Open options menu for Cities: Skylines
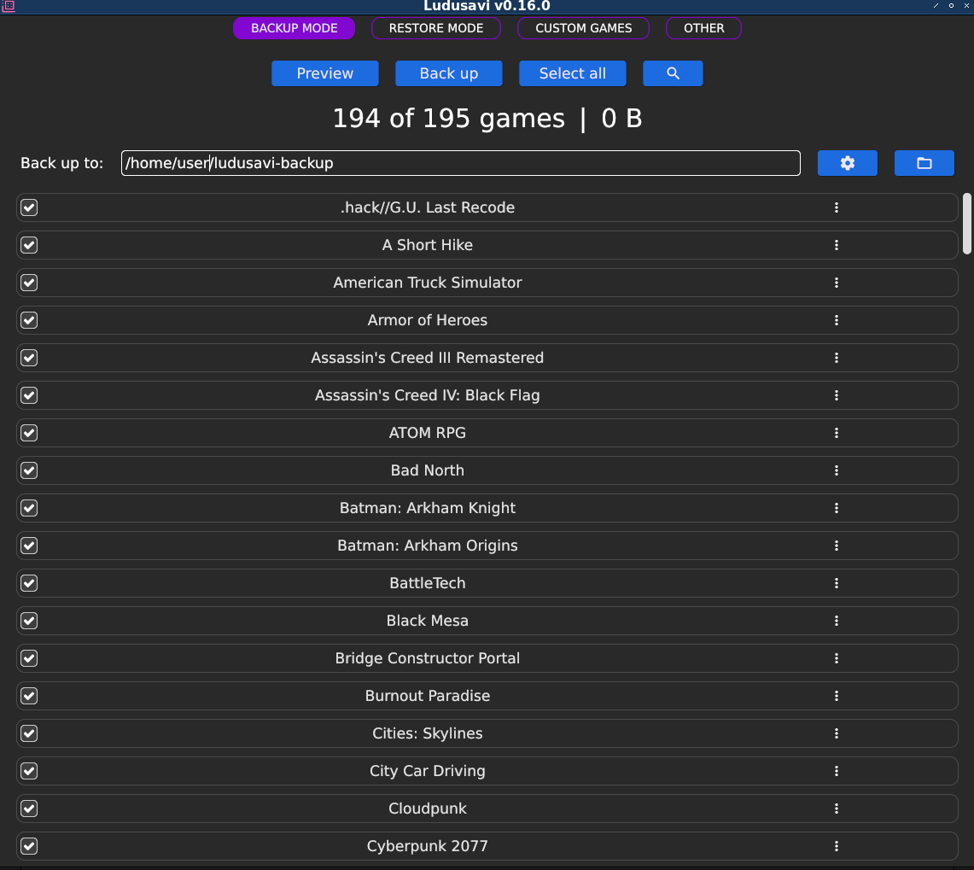 (837, 734)
